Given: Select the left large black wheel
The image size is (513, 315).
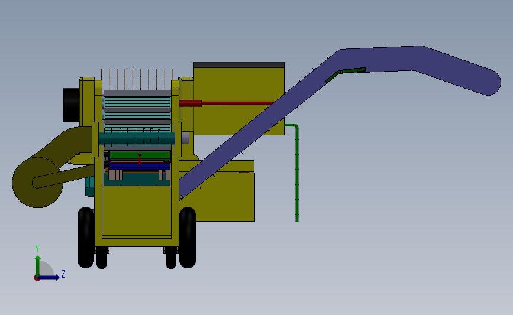Looking at the screenshot, I should (86, 238).
